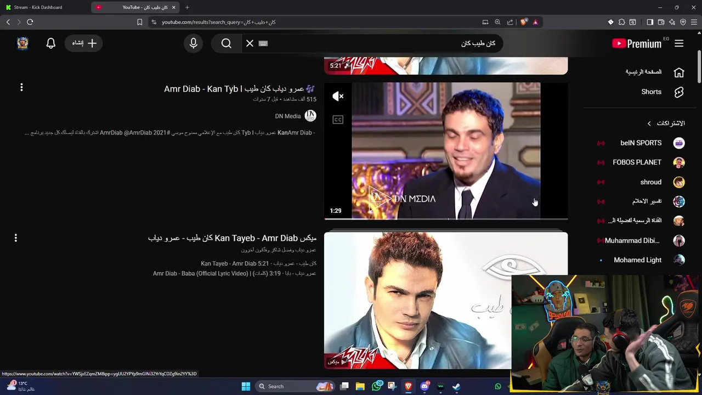Click the DN Media preview video thumbnail

(446, 151)
